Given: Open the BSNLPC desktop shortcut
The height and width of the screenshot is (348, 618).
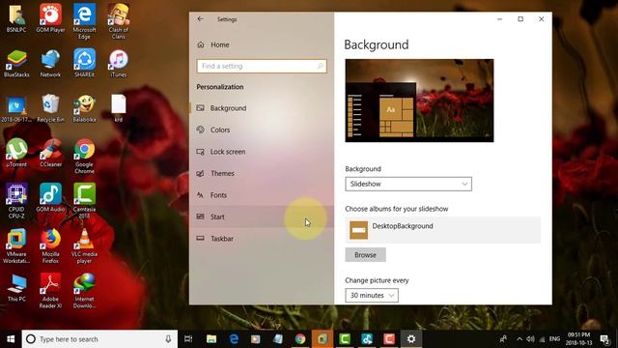Looking at the screenshot, I should coord(16,19).
